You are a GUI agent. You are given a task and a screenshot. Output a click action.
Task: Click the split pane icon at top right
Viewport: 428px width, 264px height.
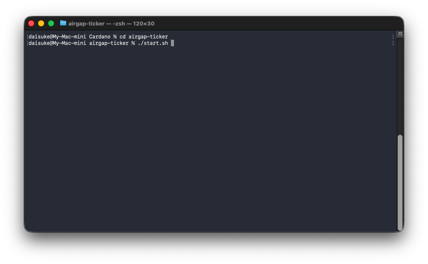click(x=399, y=34)
